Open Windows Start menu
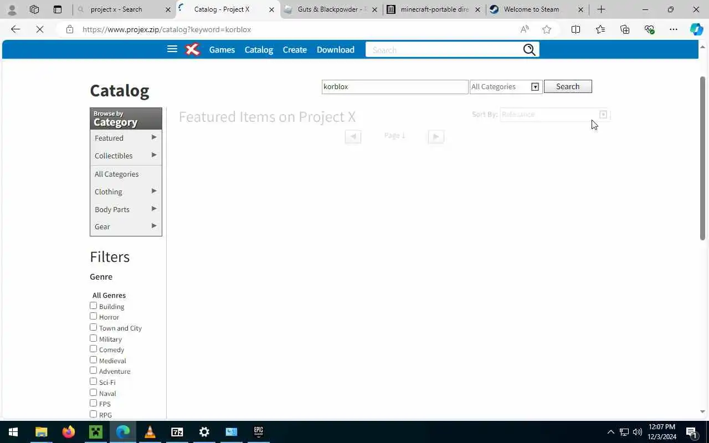Screen dimensions: 709x443 click(x=13, y=432)
